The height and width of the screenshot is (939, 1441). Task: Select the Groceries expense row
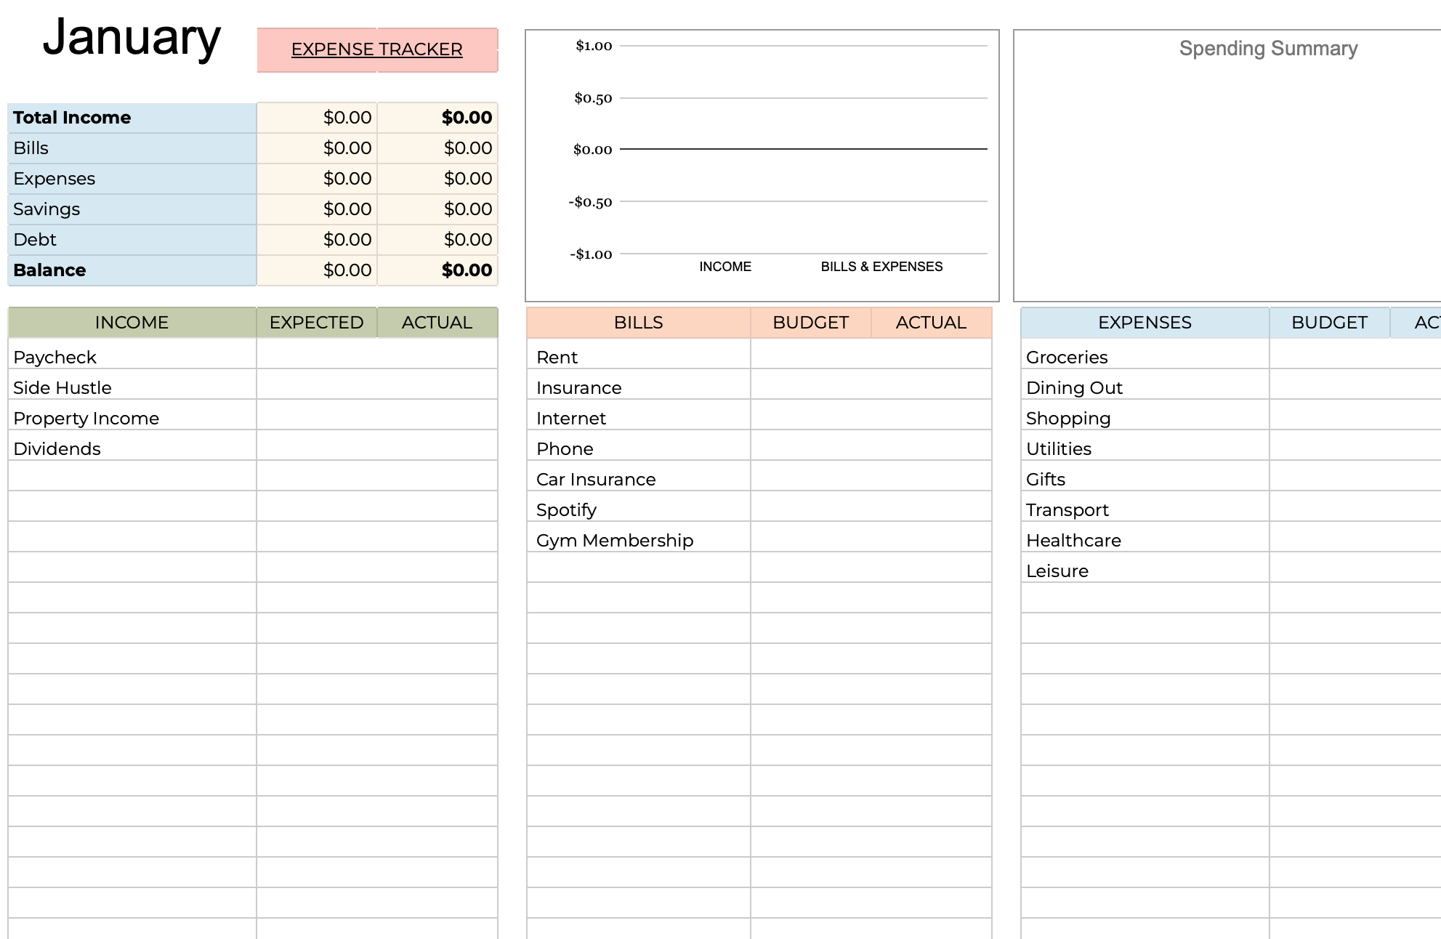click(1066, 357)
